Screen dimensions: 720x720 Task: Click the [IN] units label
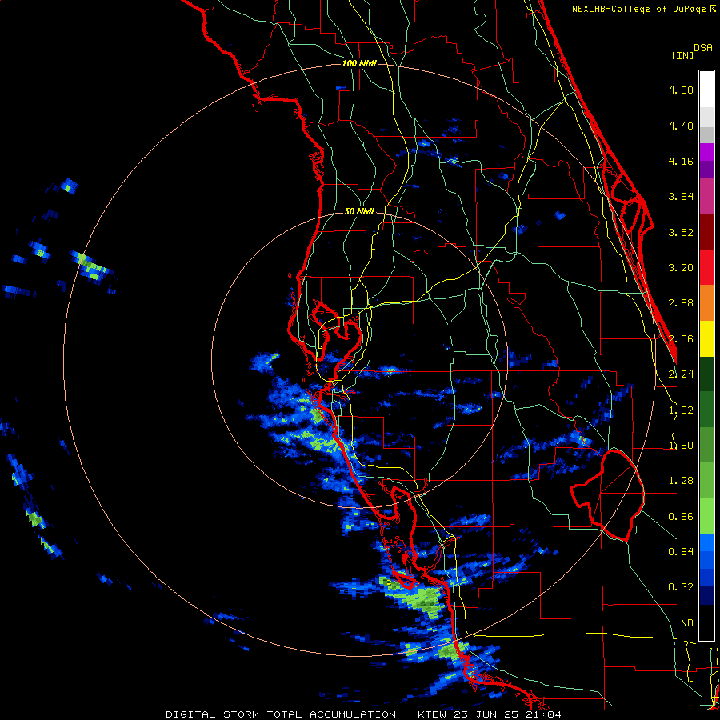(683, 55)
